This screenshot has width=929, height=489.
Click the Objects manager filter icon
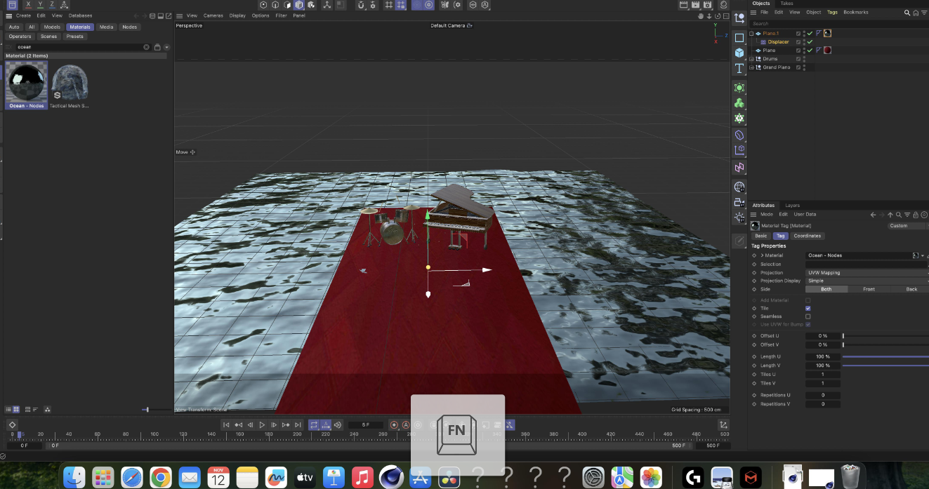[923, 13]
